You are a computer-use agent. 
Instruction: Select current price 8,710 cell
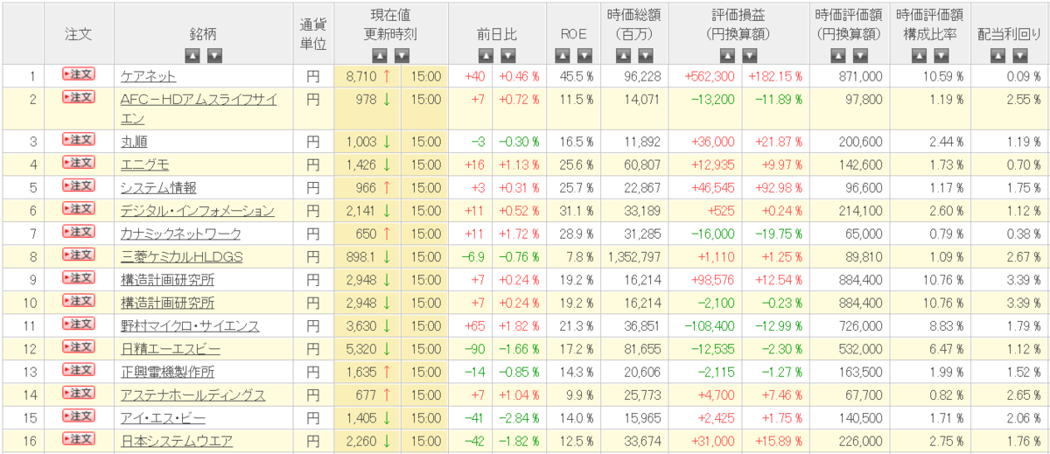[x=367, y=77]
